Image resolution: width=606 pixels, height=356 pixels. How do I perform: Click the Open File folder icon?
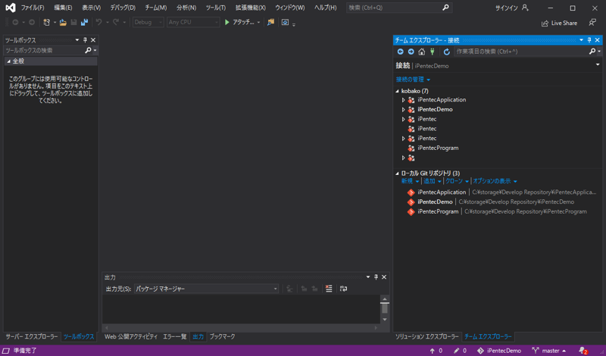(x=63, y=23)
